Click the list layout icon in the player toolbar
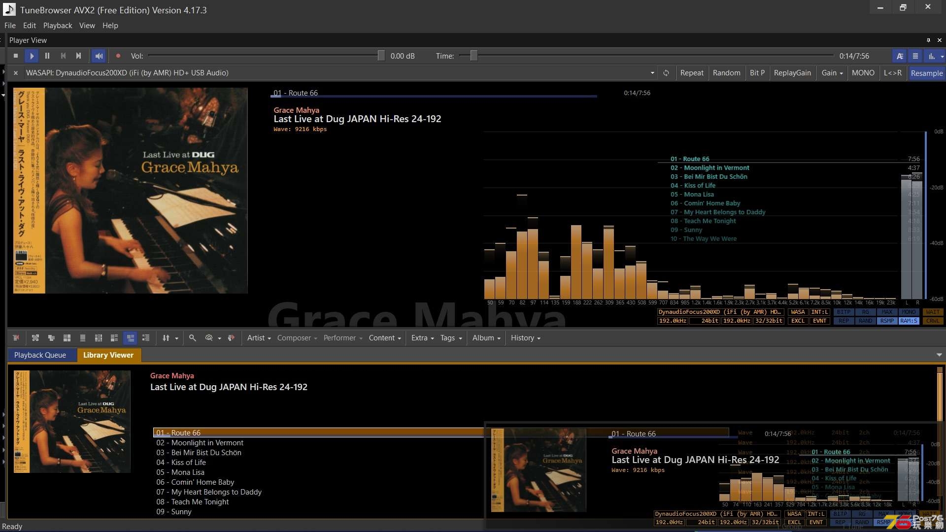The height and width of the screenshot is (532, 946). click(x=915, y=56)
